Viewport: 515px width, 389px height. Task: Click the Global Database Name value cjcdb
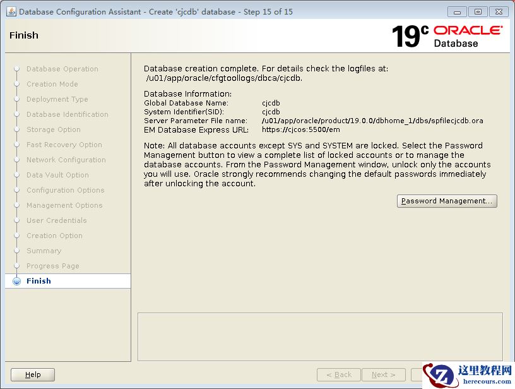[x=271, y=103]
